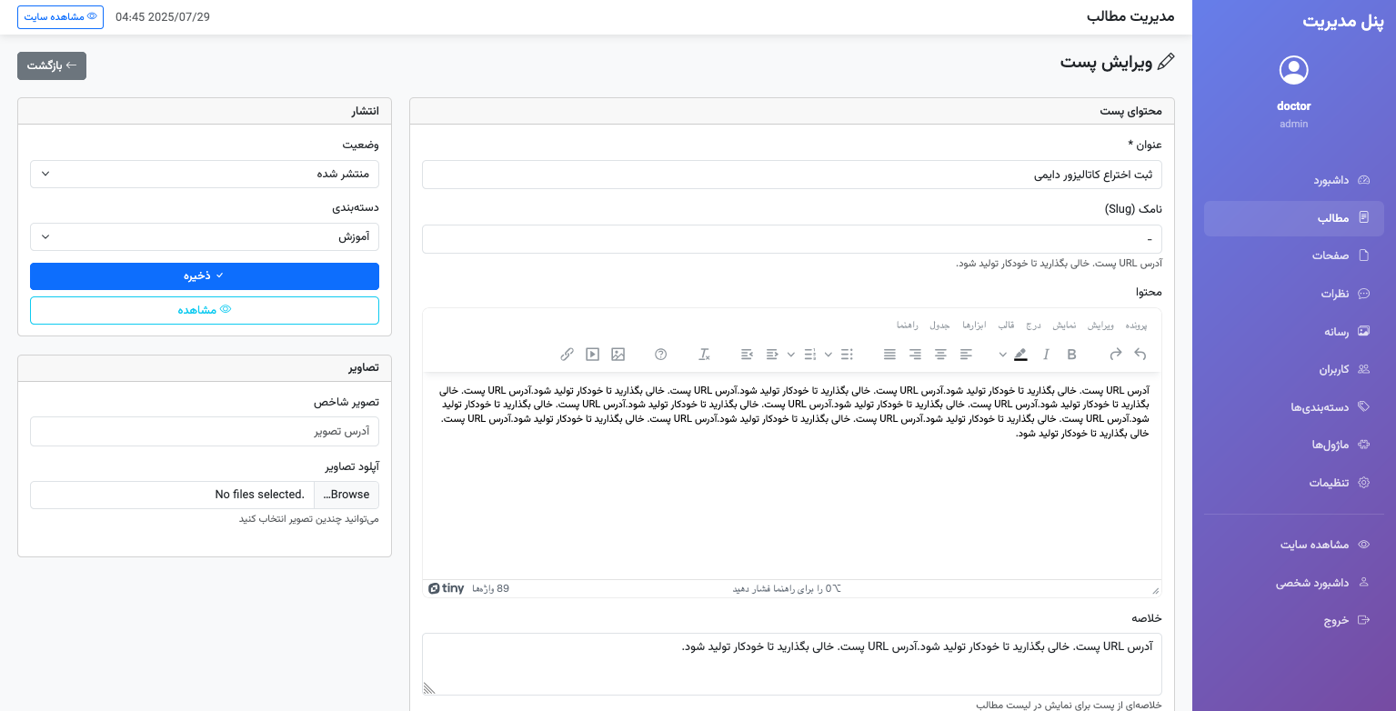Go to صفحات in the sidebar
The width and height of the screenshot is (1396, 711).
coord(1293,255)
